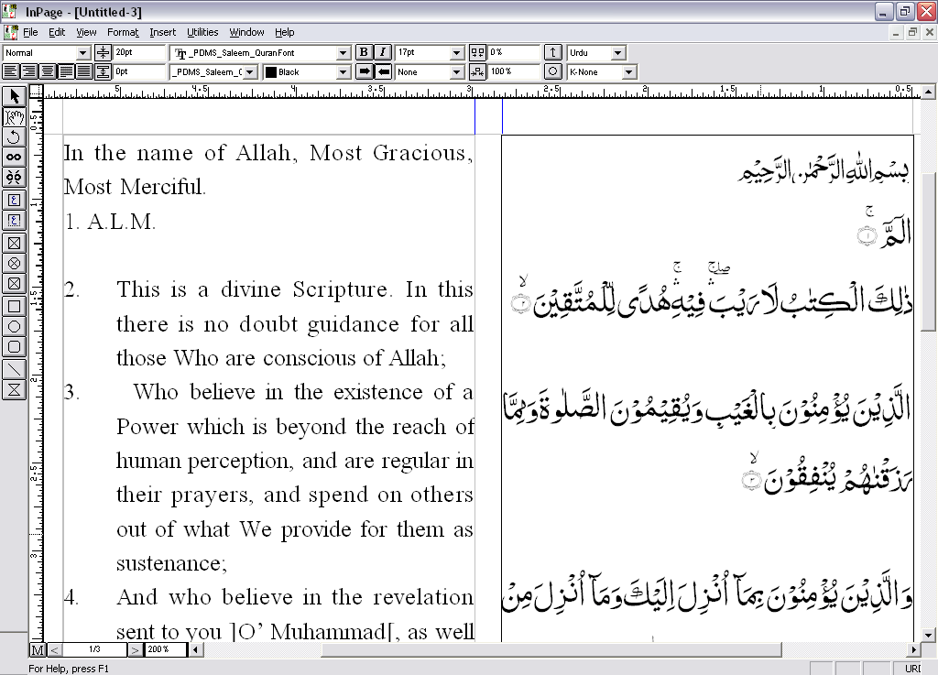Open the Help menu

coord(284,32)
